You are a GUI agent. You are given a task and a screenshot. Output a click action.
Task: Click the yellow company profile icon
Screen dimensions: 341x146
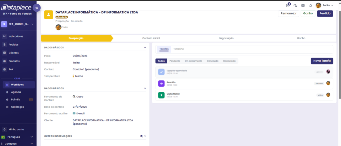click(x=49, y=15)
